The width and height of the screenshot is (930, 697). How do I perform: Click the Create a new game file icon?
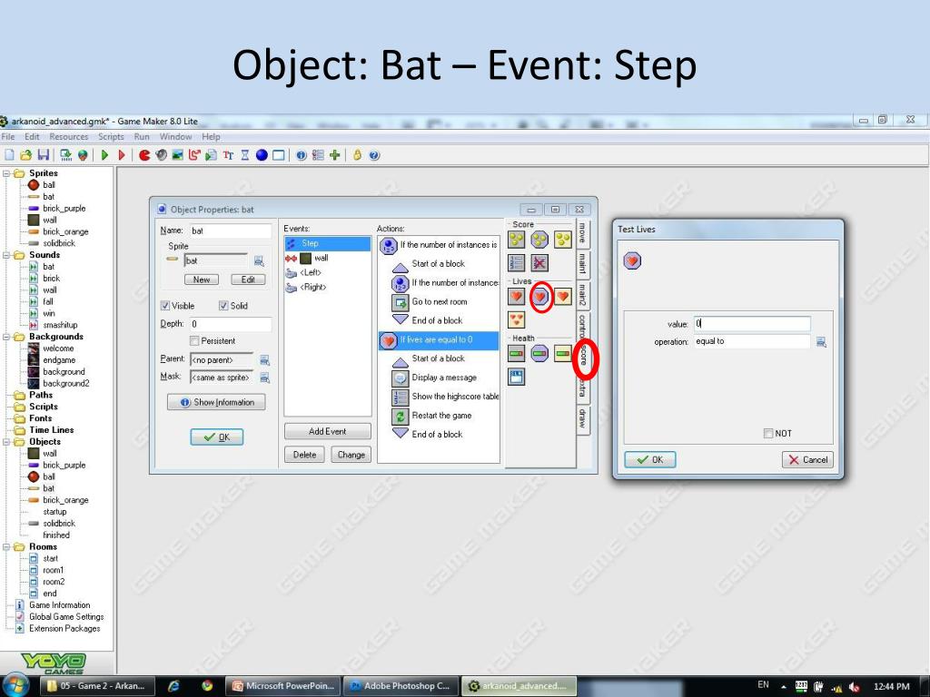9,155
